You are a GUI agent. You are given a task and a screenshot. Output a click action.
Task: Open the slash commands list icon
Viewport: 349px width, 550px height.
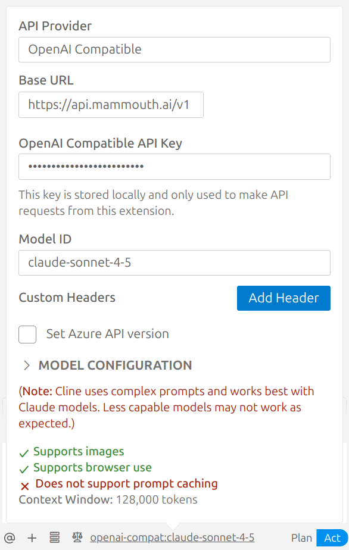click(x=55, y=537)
